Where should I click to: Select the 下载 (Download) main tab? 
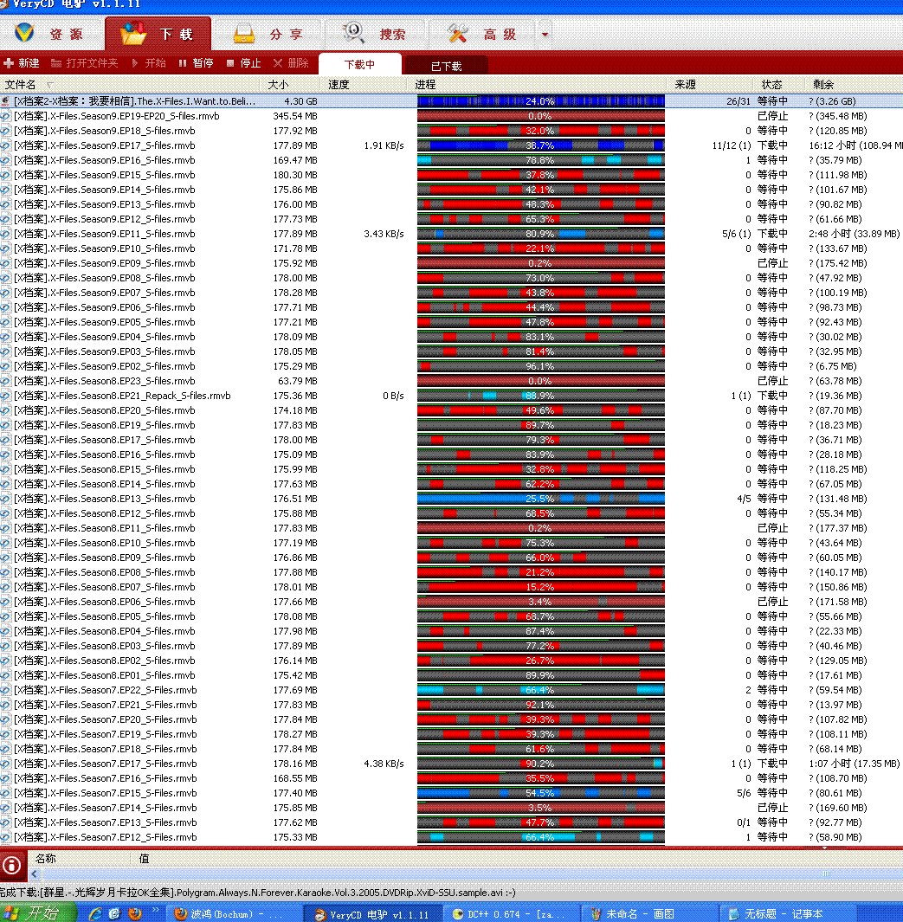(x=158, y=34)
